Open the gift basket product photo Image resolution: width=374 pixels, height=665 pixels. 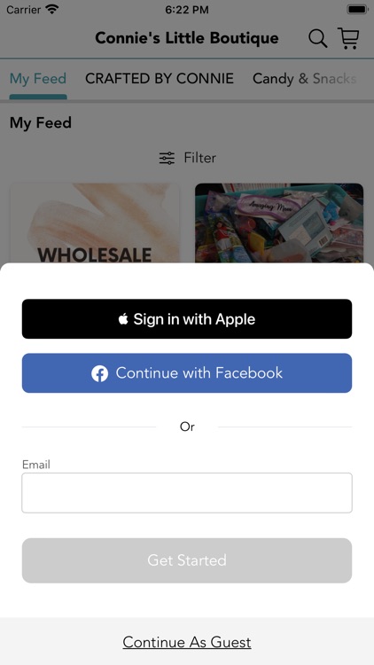point(279,223)
